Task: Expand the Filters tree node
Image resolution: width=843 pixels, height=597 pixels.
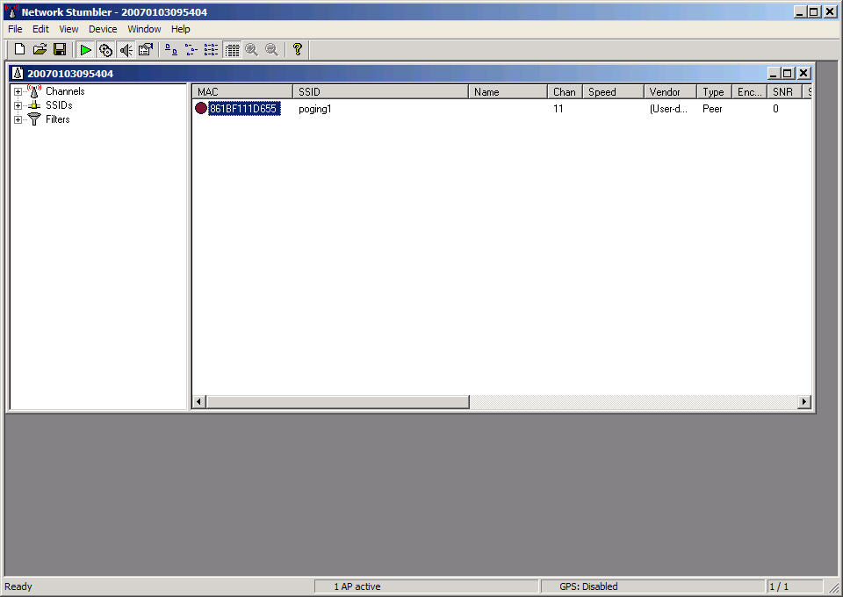Action: coord(18,119)
